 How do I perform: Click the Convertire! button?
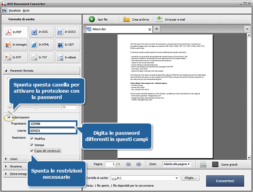[225, 181]
